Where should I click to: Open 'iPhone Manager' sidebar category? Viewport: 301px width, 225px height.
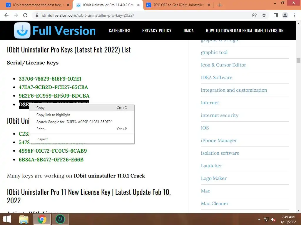point(219,140)
